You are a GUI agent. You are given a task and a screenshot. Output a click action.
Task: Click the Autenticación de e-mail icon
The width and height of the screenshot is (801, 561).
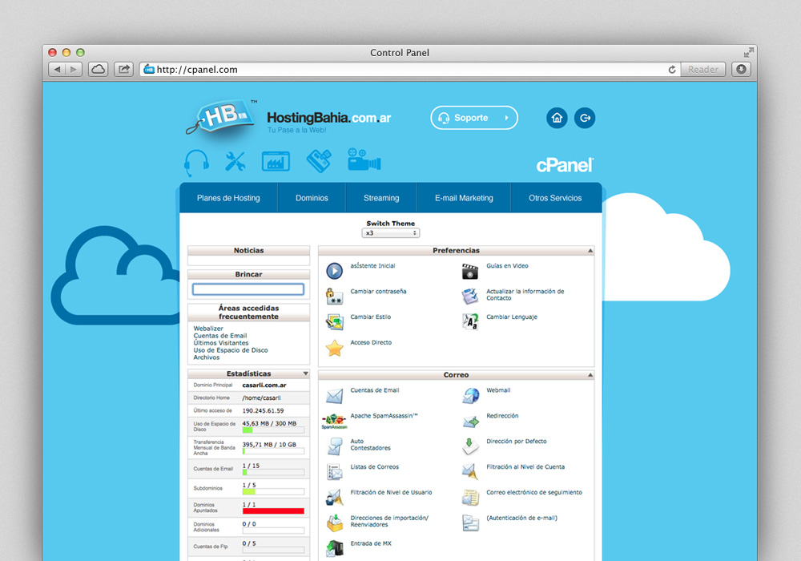470,523
